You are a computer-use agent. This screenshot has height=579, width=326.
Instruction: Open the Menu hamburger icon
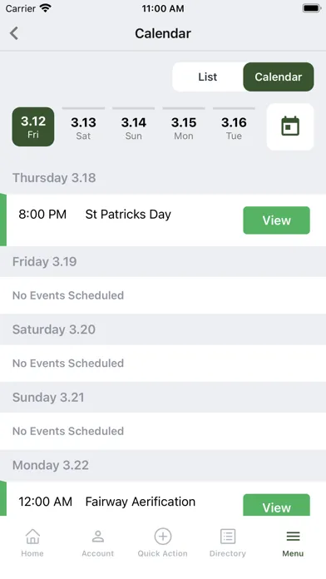click(293, 537)
